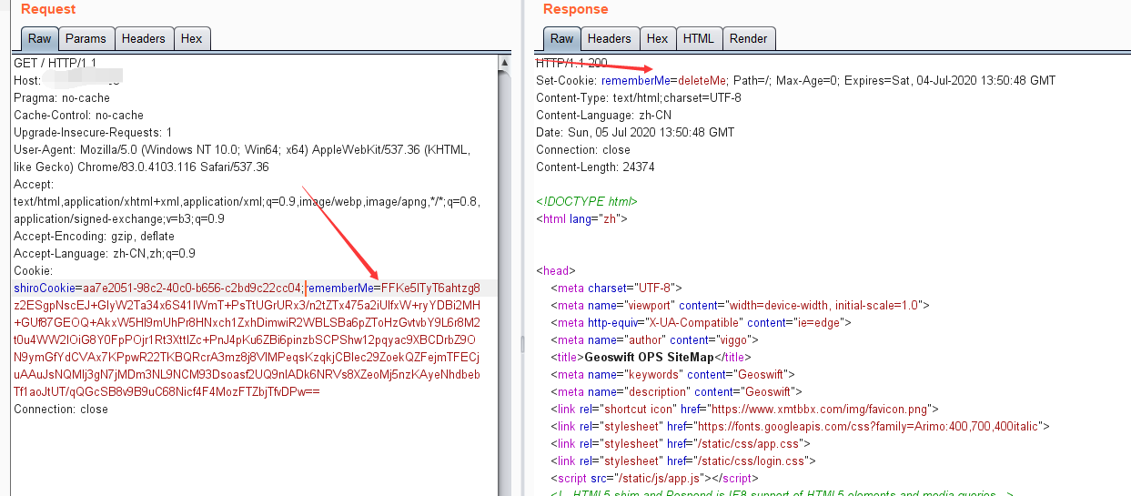Click the request pane vertical scrollbar track
1131x496 pixels.
tap(505, 282)
